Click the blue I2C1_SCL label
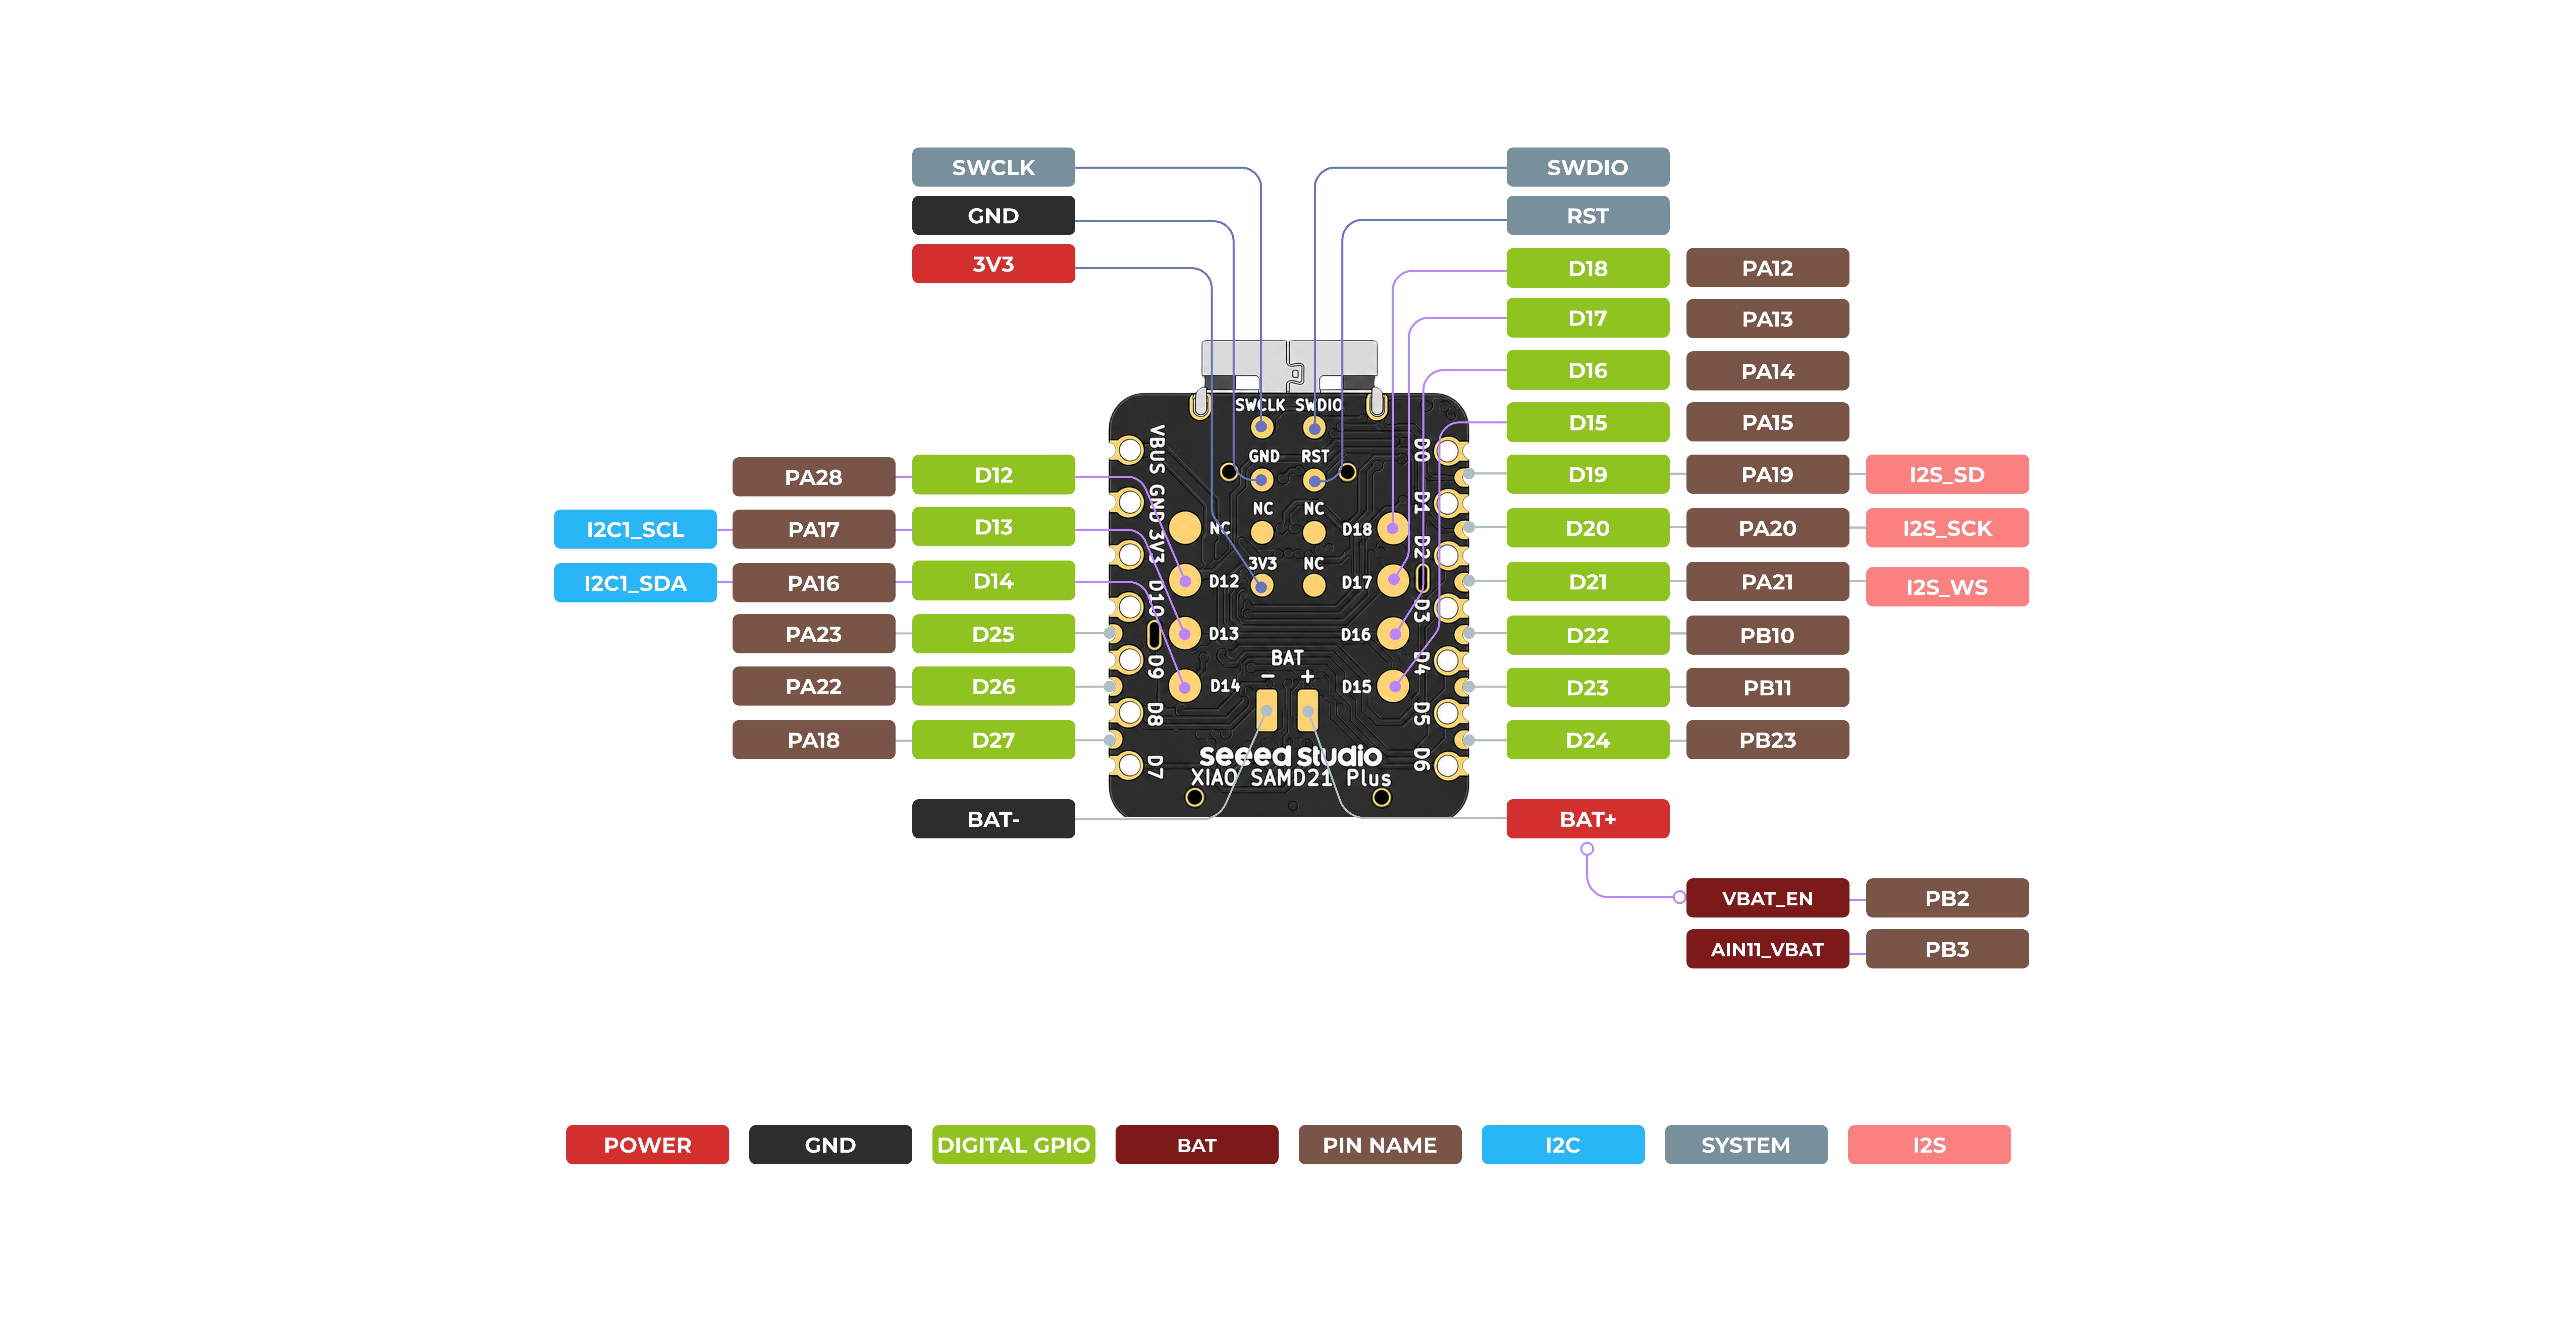The height and width of the screenshot is (1341, 2576). click(x=635, y=530)
